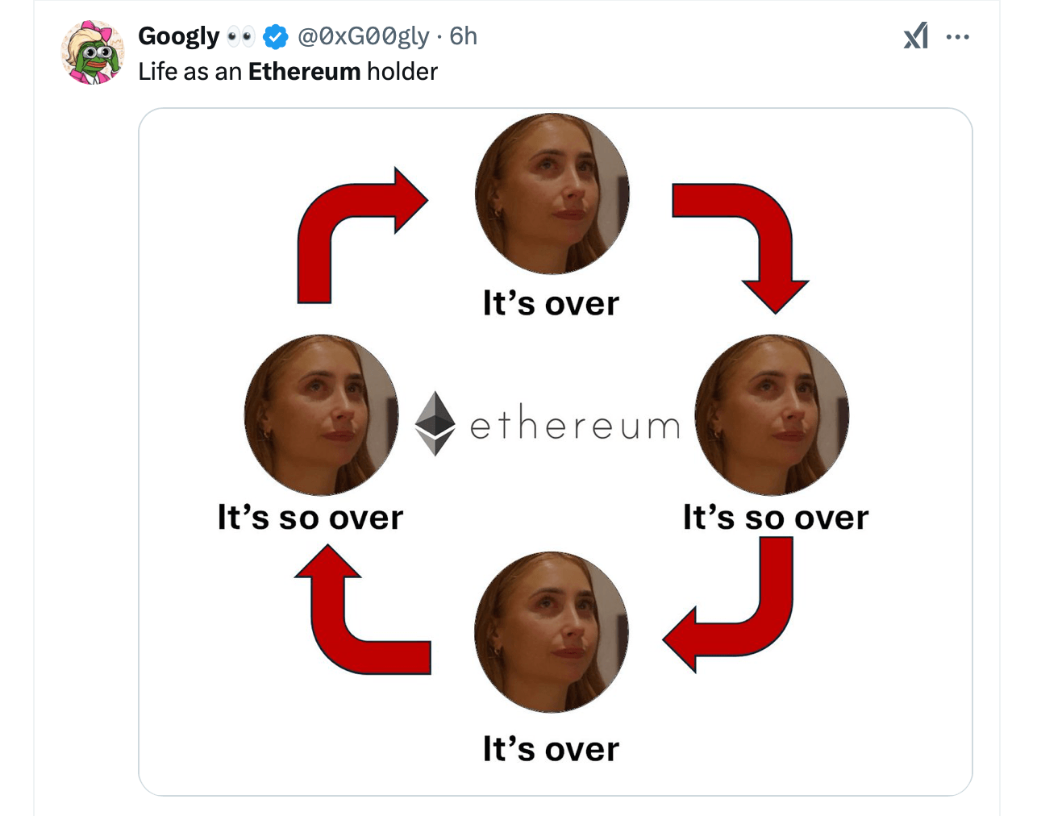Click the 6h timestamp

tap(461, 35)
